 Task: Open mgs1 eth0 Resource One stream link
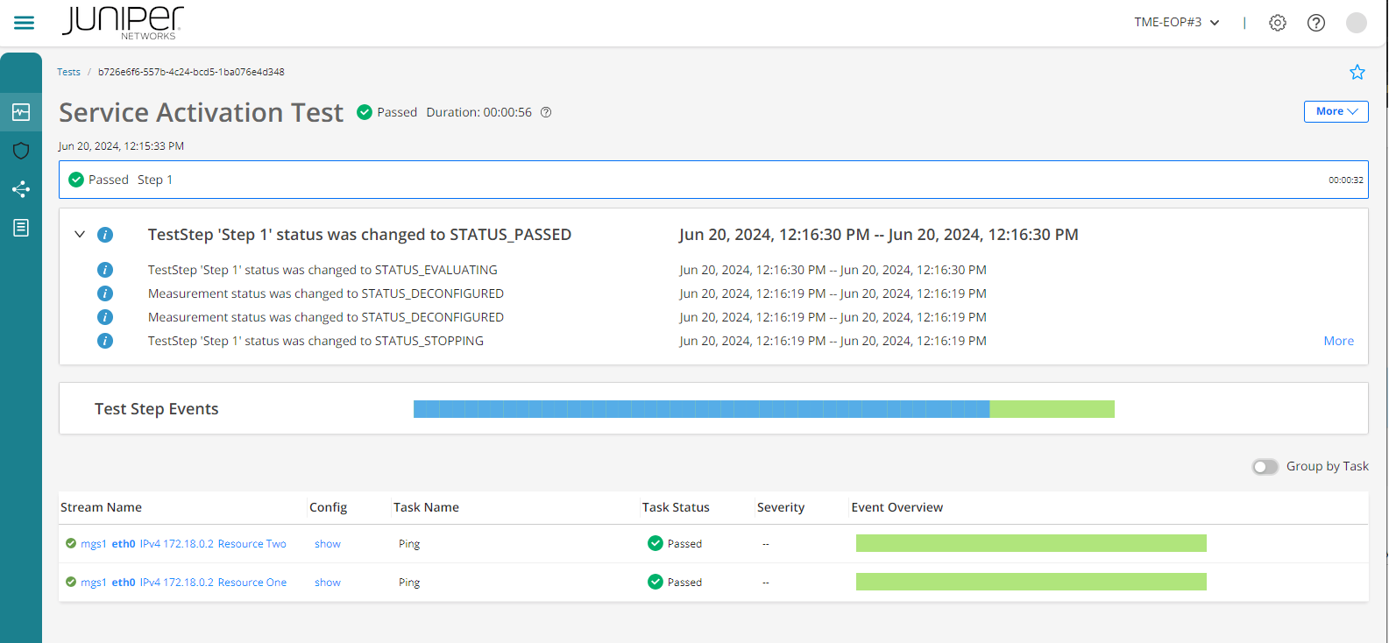[183, 583]
